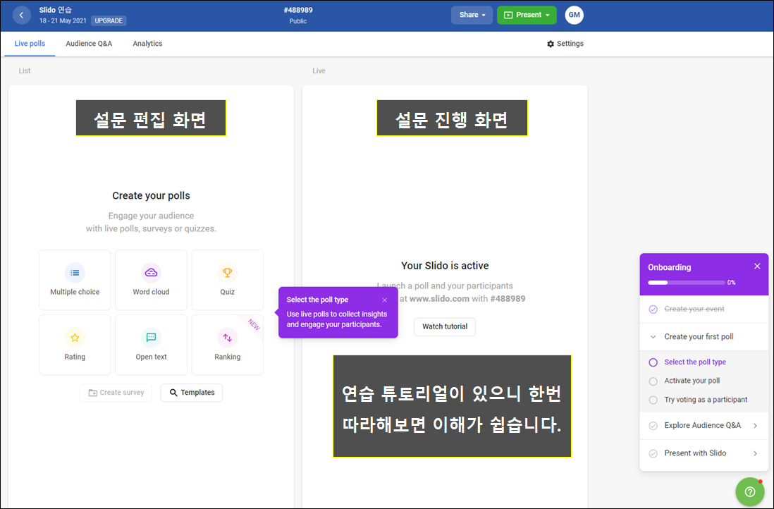Click the 'Slido 연습' event title

(55, 10)
